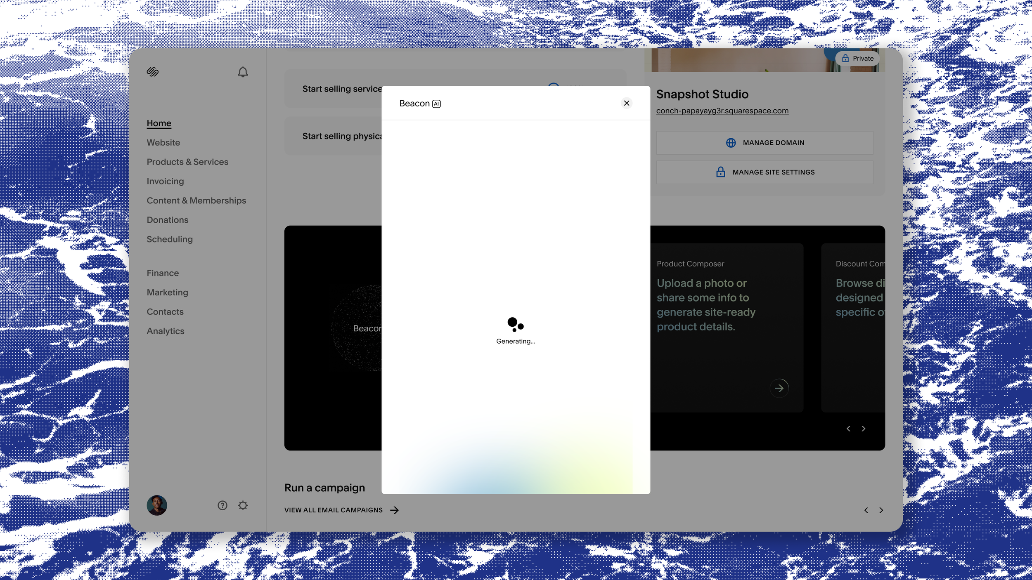Click the lock icon on Manage Site Settings

[721, 172]
